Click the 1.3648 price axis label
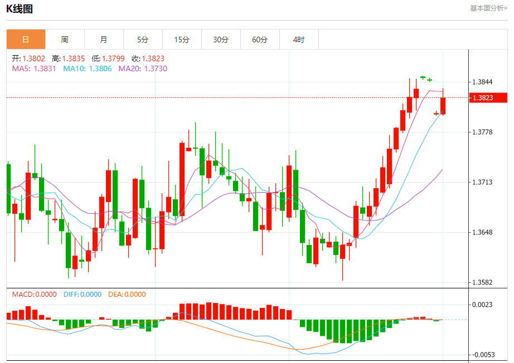514x363 pixels. tap(482, 232)
